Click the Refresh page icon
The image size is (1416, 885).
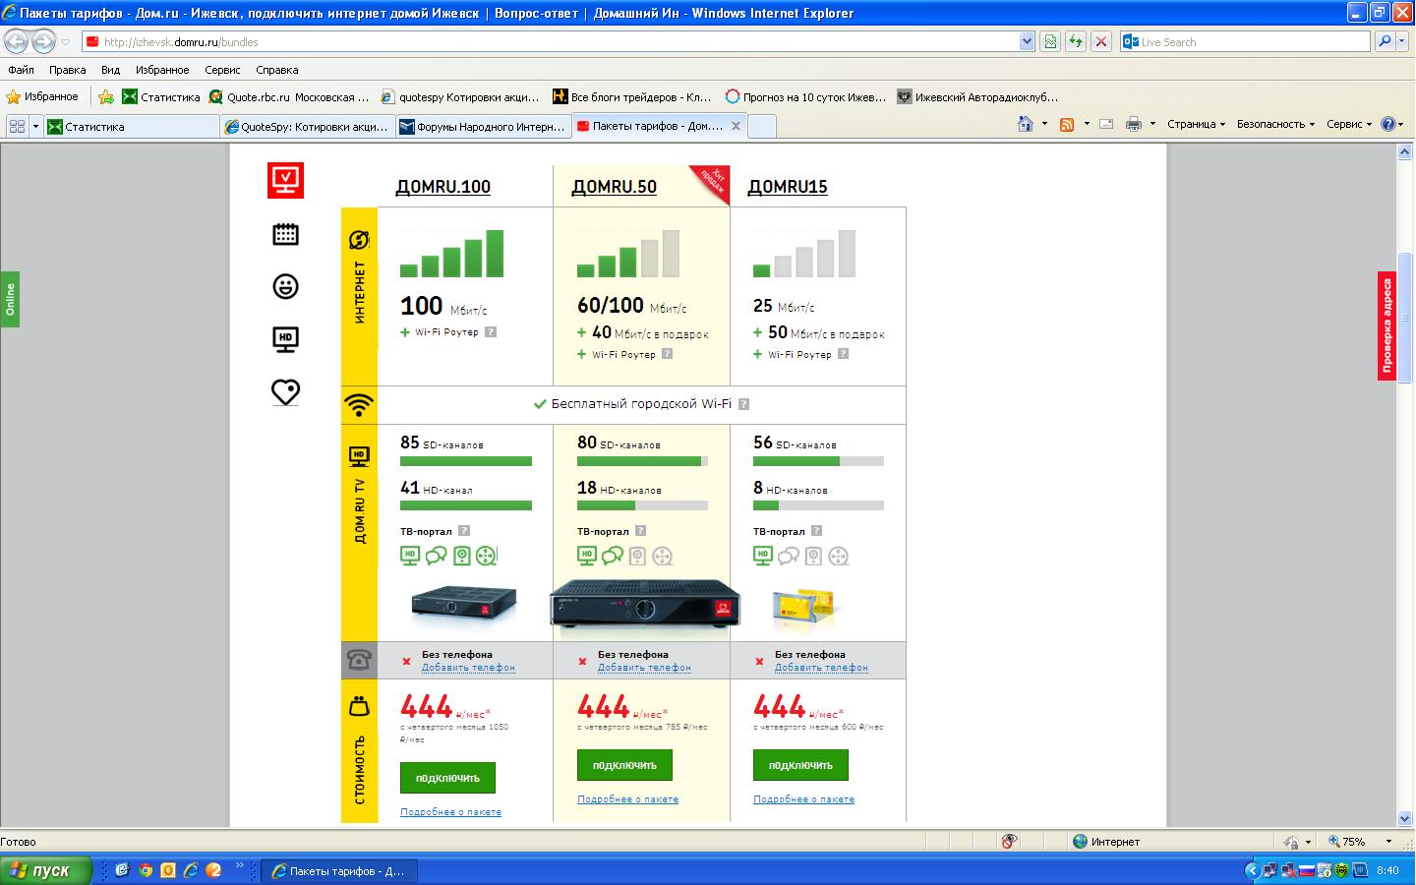(x=1076, y=41)
